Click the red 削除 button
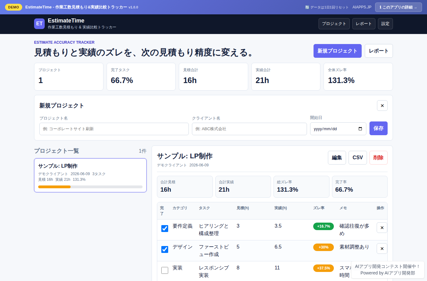The image size is (427, 281). pos(379,158)
